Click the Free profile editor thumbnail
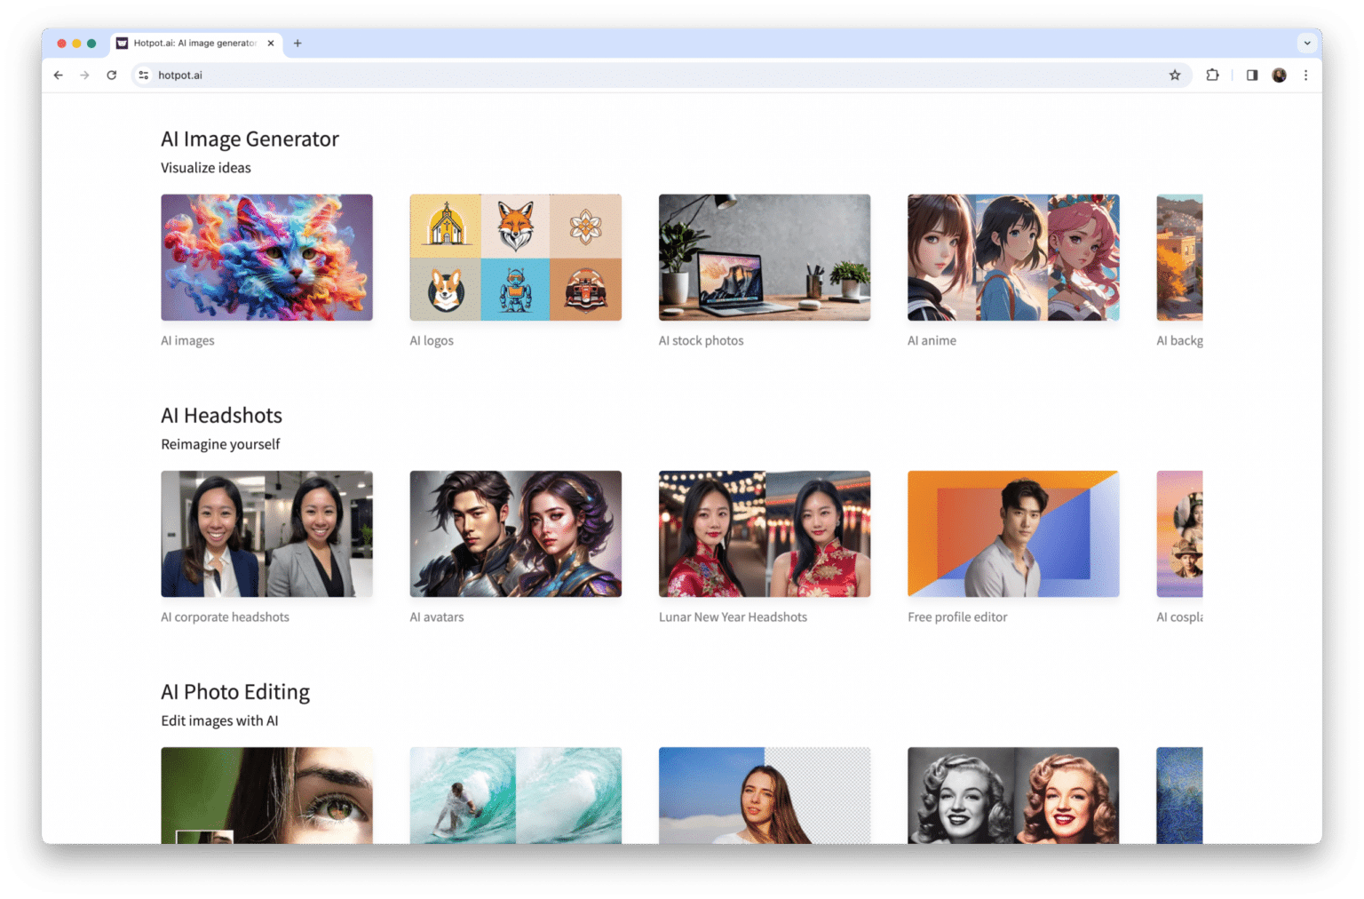The width and height of the screenshot is (1364, 899). pos(1012,534)
